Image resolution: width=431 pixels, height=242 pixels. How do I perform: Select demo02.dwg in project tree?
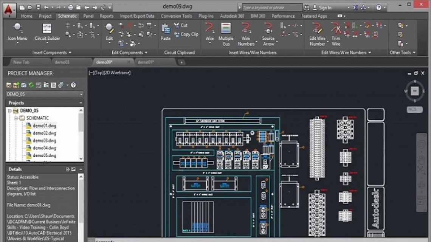point(45,133)
